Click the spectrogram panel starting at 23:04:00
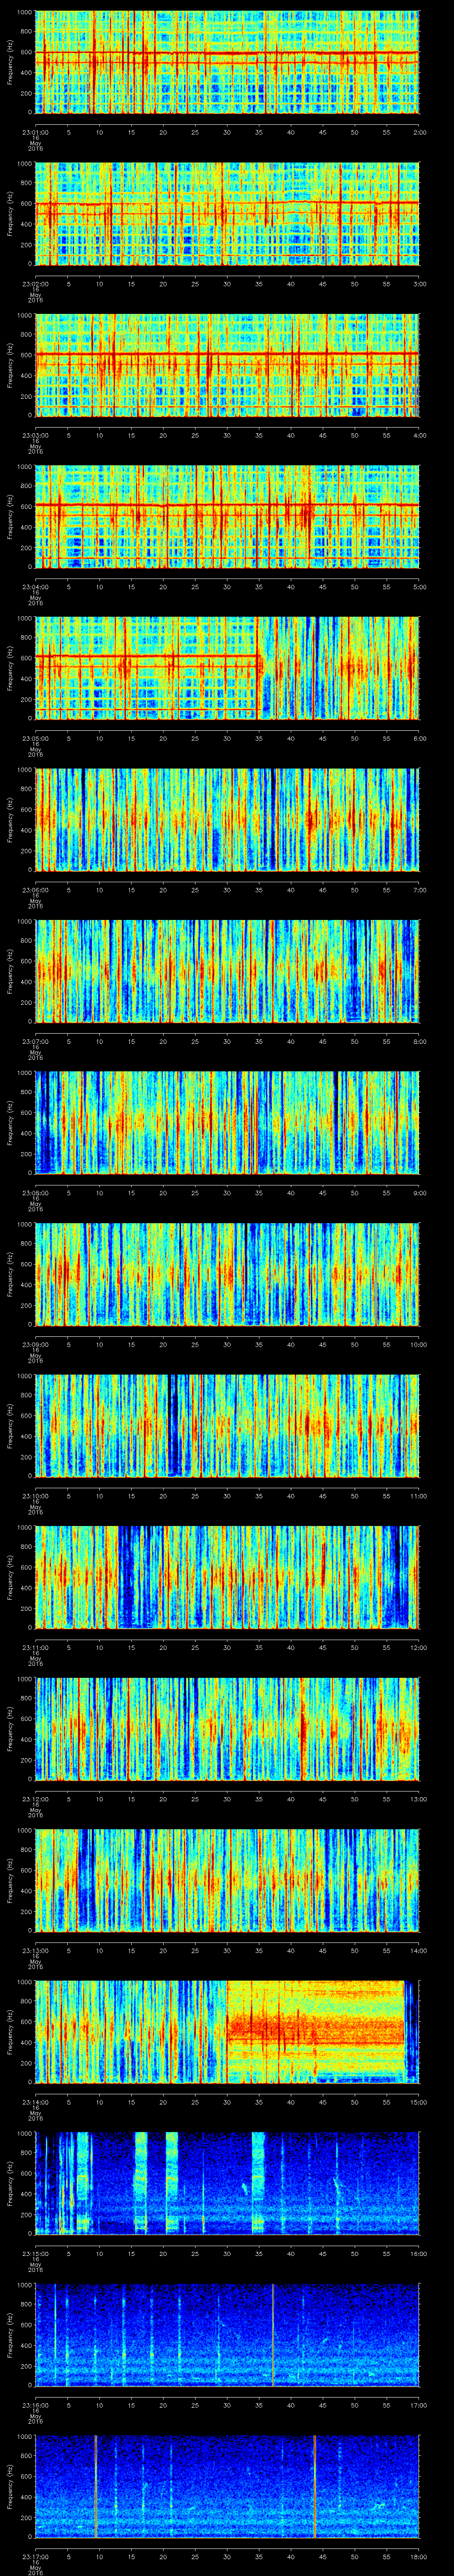Viewport: 454px width, 2576px height. pos(227,516)
